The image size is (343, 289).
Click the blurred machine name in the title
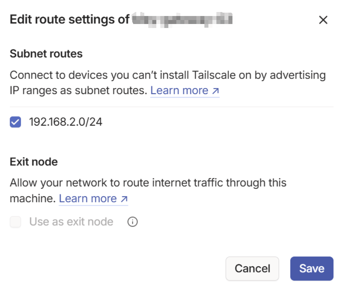point(182,20)
